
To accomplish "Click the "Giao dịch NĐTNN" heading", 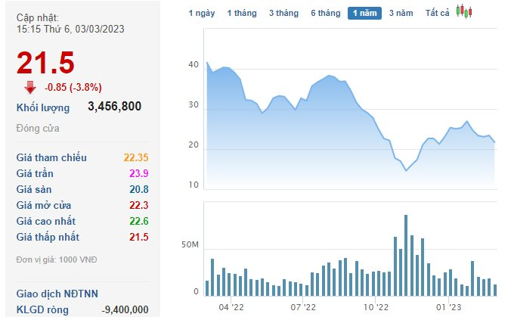I will click(57, 294).
